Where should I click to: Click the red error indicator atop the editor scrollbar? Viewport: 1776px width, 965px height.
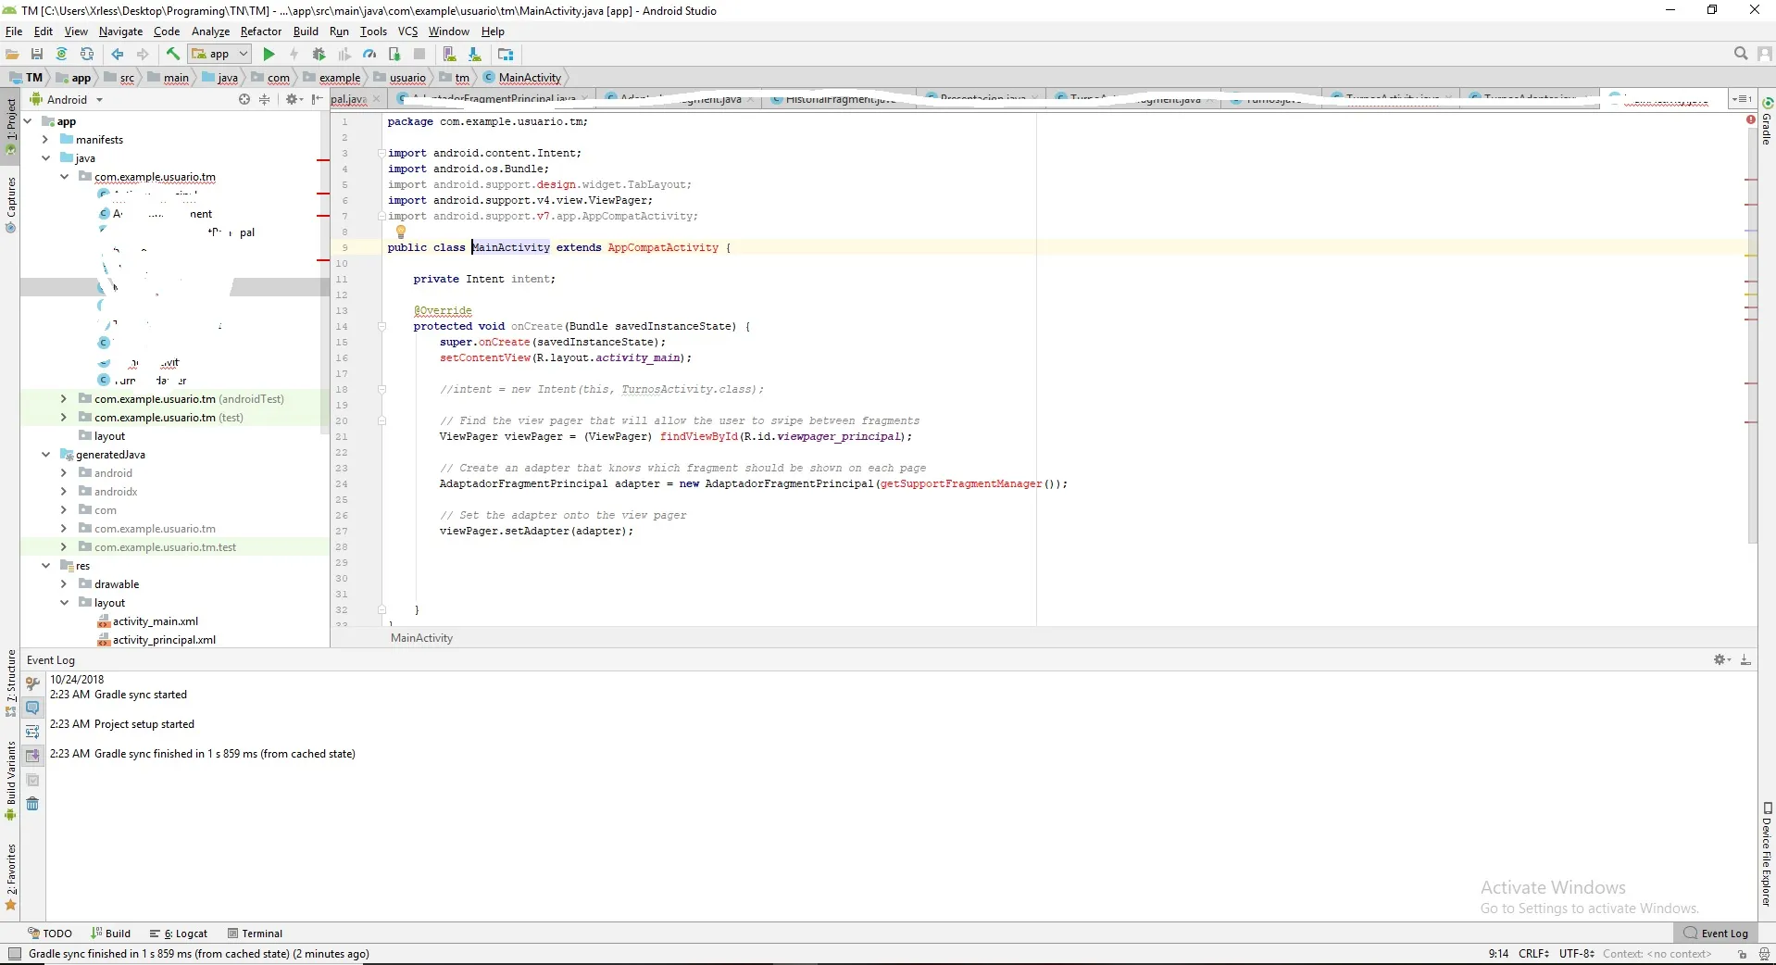point(1750,119)
